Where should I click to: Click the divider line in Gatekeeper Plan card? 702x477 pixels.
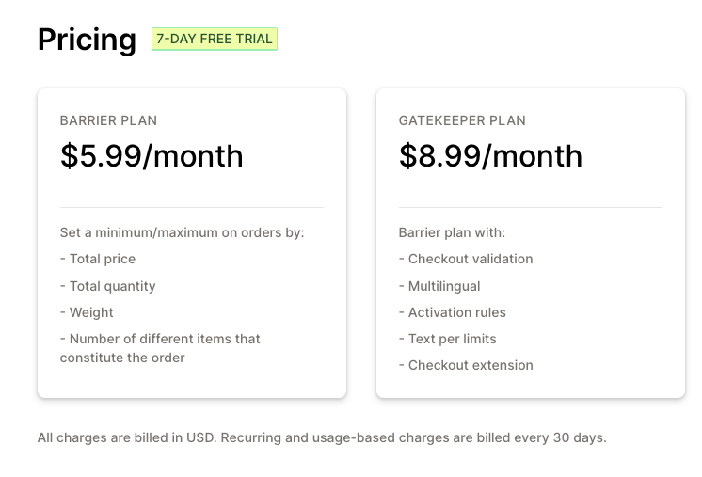[531, 207]
